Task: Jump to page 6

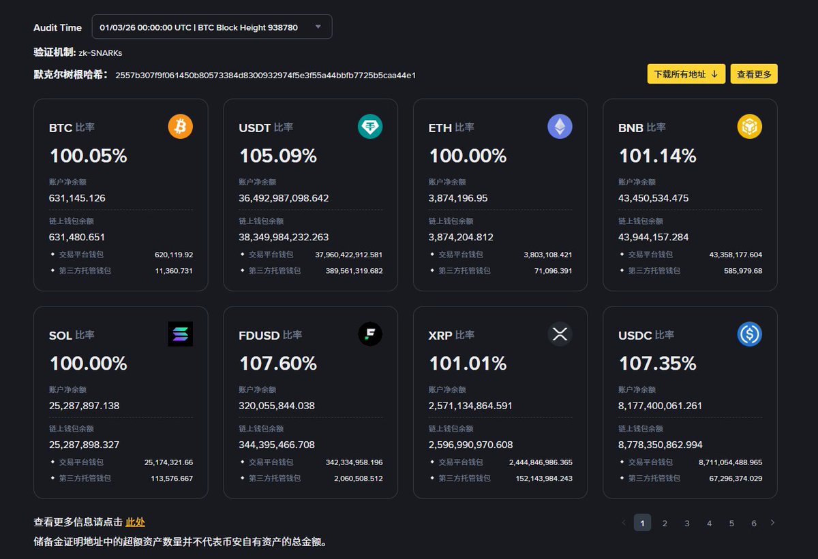Action: point(754,523)
